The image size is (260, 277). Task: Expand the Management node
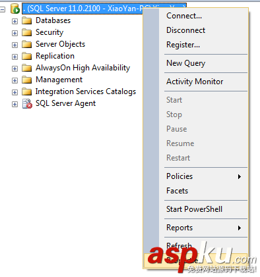tap(15, 80)
